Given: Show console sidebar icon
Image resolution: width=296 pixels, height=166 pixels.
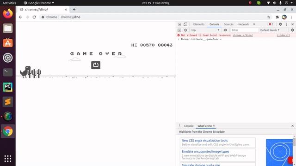Looking at the screenshot, I should coord(179,30).
